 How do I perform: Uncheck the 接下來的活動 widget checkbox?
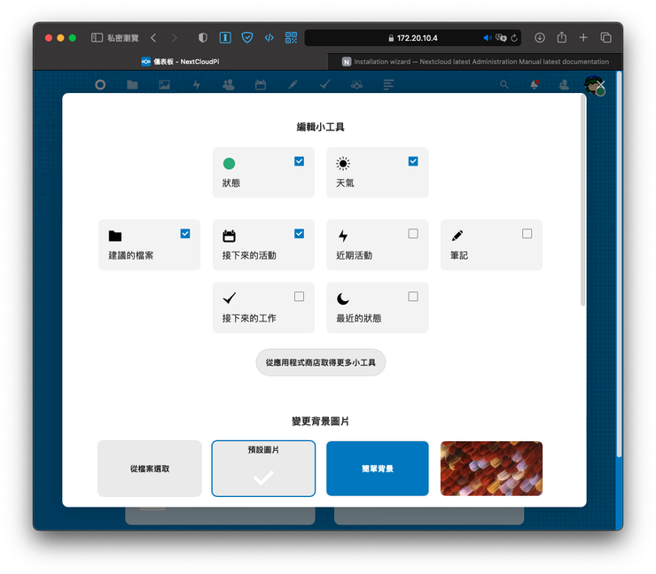pyautogui.click(x=299, y=234)
